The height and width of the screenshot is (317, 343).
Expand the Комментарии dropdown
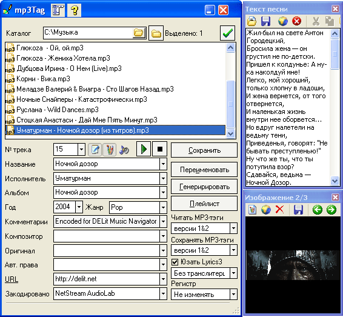pyautogui.click(x=163, y=221)
